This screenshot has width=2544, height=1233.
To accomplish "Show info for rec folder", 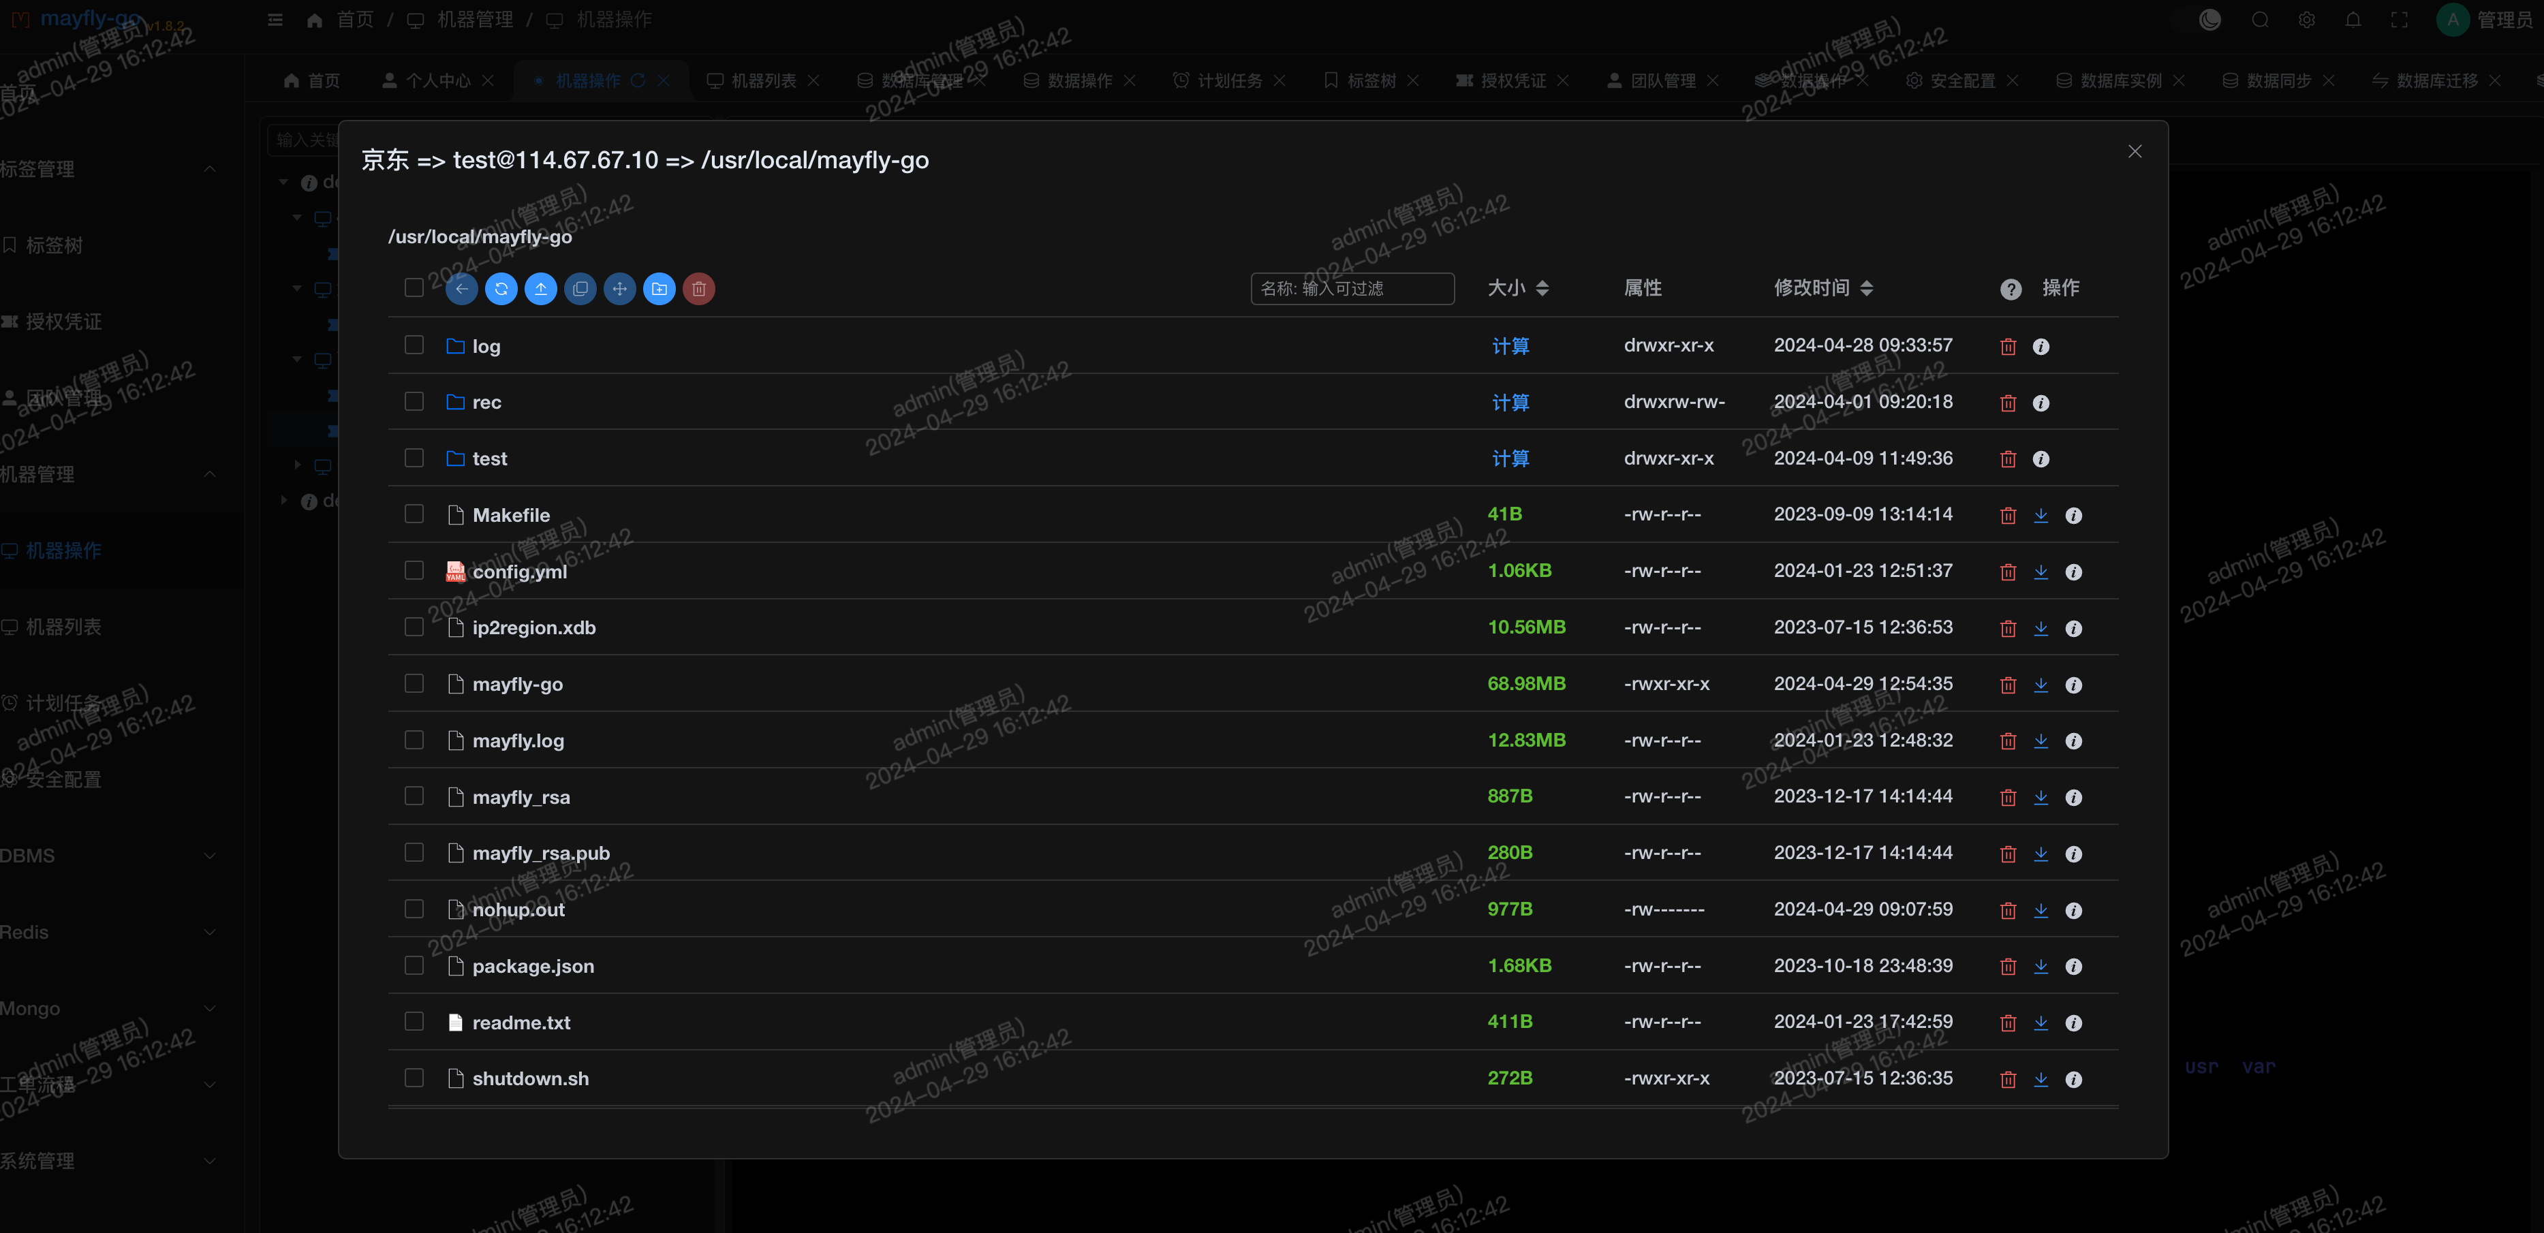I will click(2041, 403).
